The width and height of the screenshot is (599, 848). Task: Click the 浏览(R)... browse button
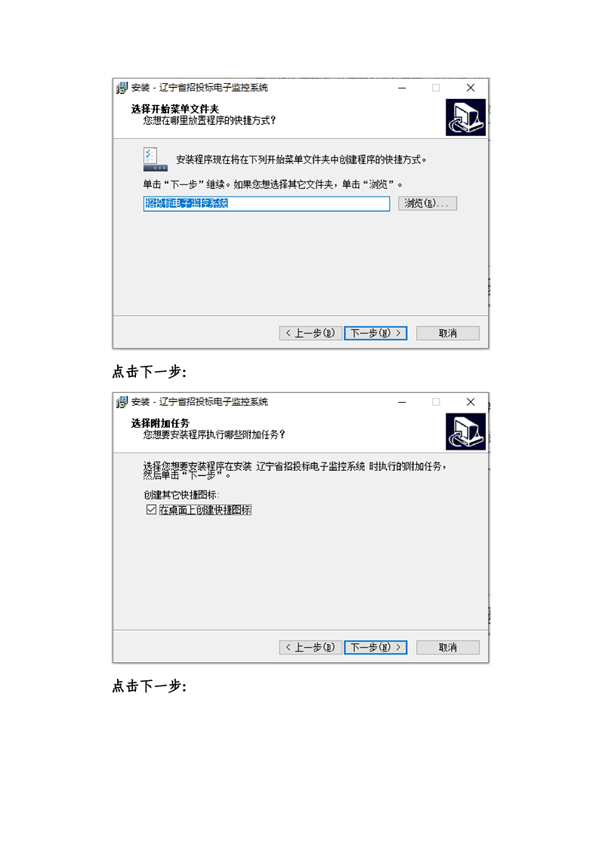click(x=427, y=203)
